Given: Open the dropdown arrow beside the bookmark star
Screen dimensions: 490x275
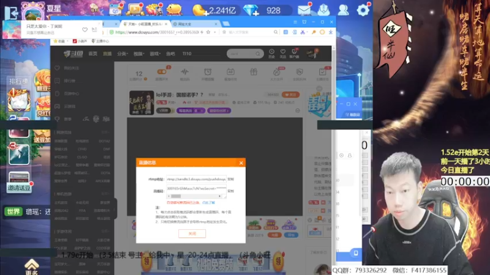Looking at the screenshot, I should point(215,32).
